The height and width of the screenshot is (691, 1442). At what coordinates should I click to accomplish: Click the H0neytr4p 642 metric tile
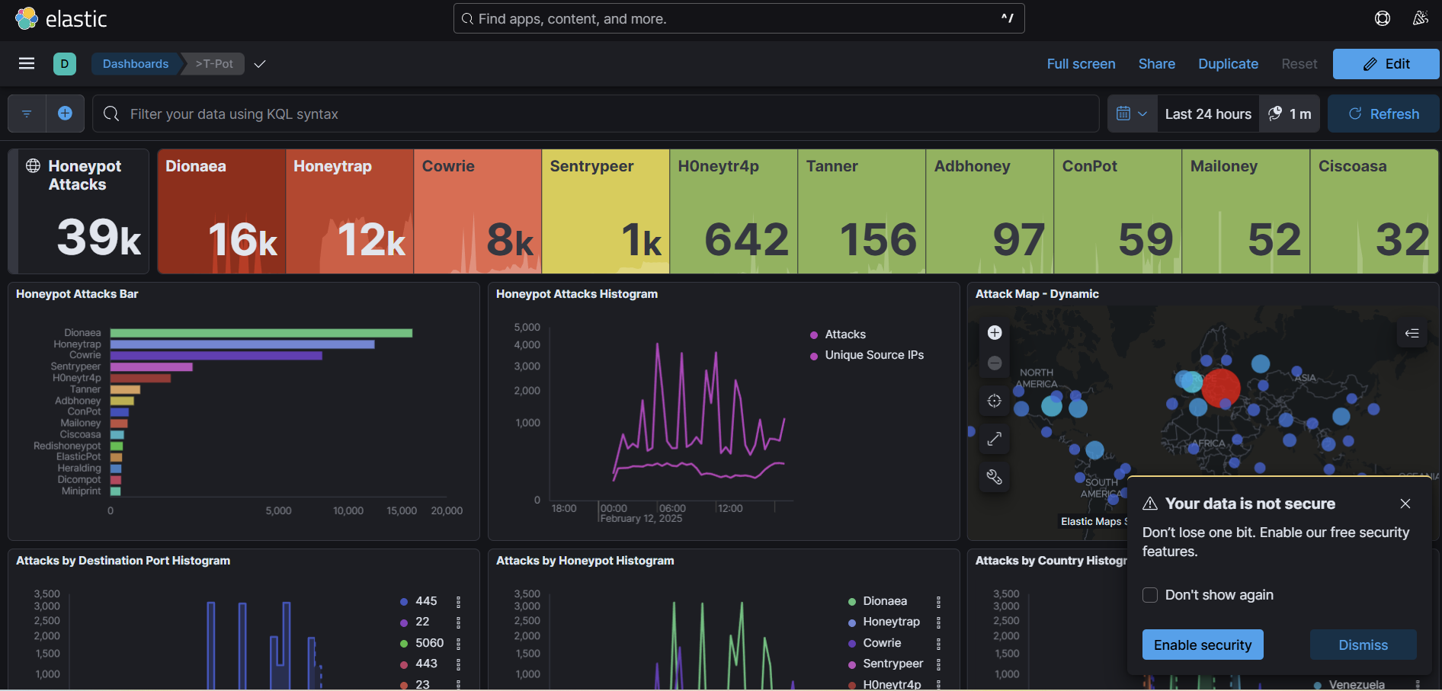pyautogui.click(x=734, y=211)
